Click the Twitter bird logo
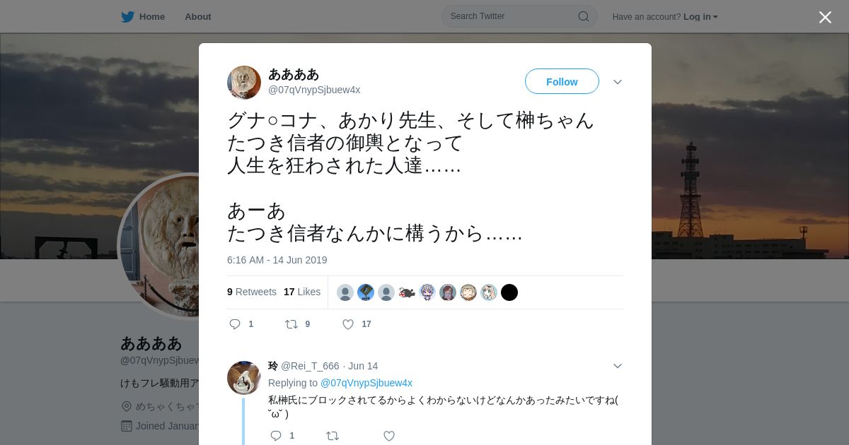The width and height of the screenshot is (849, 445). [x=127, y=16]
